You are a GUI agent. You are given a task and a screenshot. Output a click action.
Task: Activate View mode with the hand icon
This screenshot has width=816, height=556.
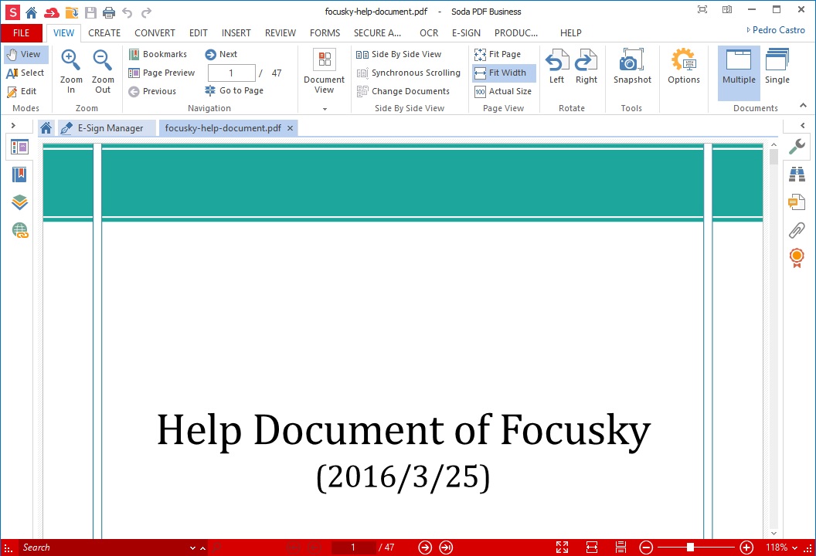click(25, 54)
